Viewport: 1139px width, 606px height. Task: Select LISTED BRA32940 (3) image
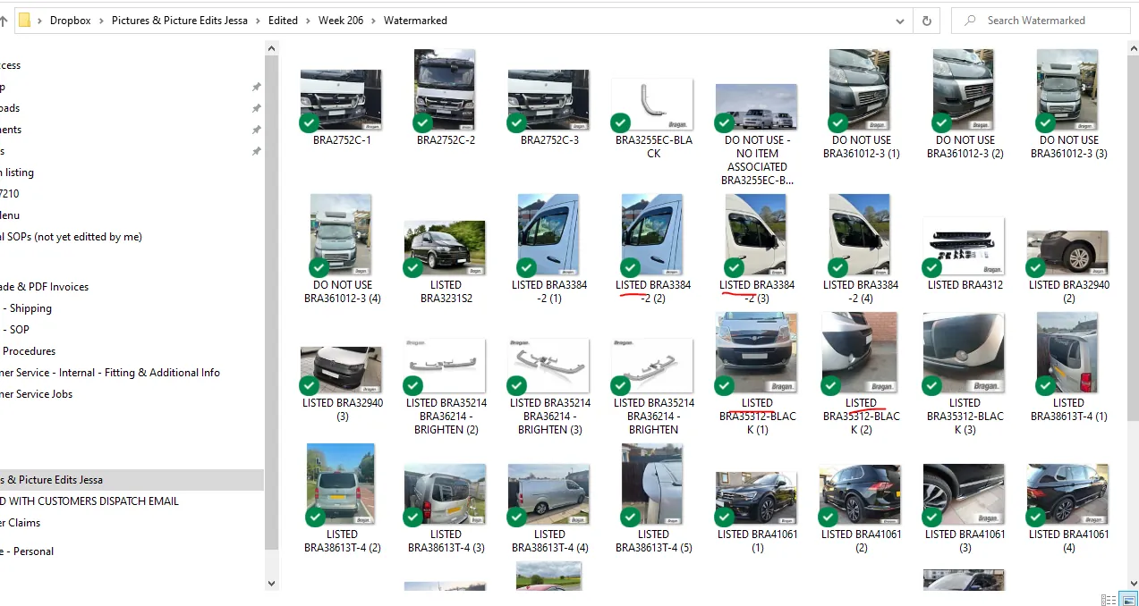(x=342, y=371)
